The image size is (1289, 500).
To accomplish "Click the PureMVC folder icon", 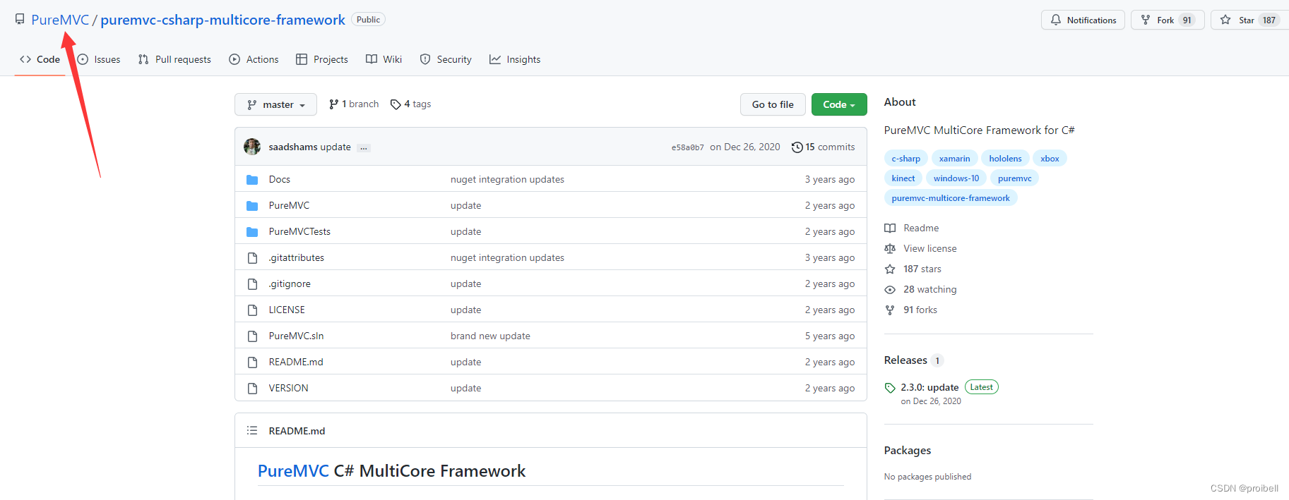I will coord(252,205).
